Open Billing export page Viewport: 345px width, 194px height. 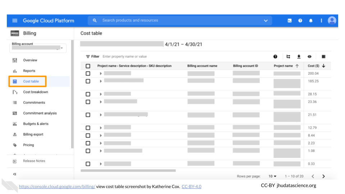pyautogui.click(x=33, y=134)
